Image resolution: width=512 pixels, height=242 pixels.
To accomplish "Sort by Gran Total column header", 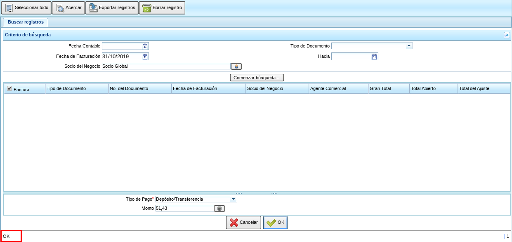I will 388,88.
